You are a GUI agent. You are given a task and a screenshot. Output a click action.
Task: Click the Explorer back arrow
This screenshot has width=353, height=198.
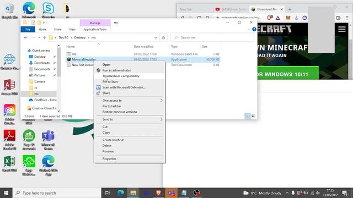(26, 38)
